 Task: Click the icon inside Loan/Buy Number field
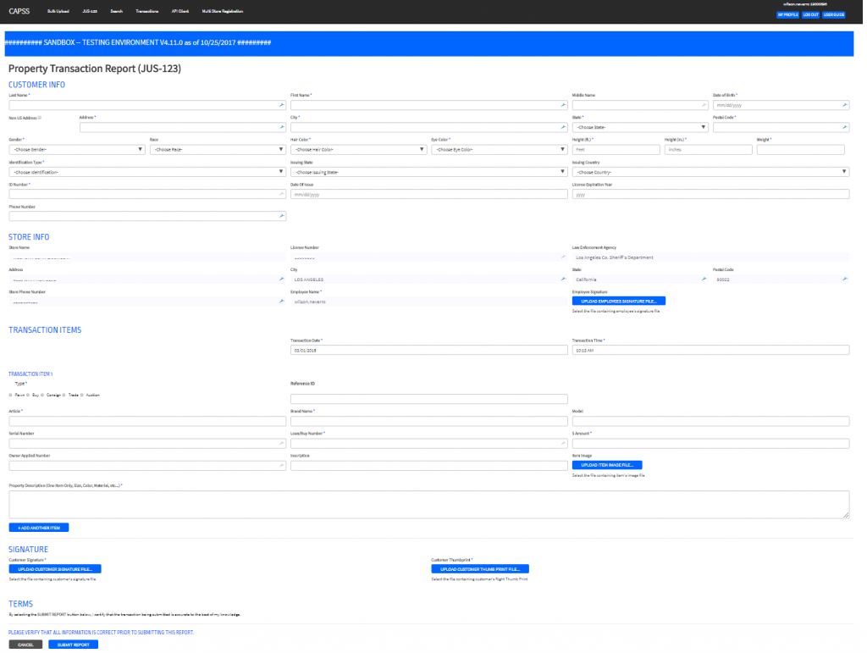click(x=563, y=443)
